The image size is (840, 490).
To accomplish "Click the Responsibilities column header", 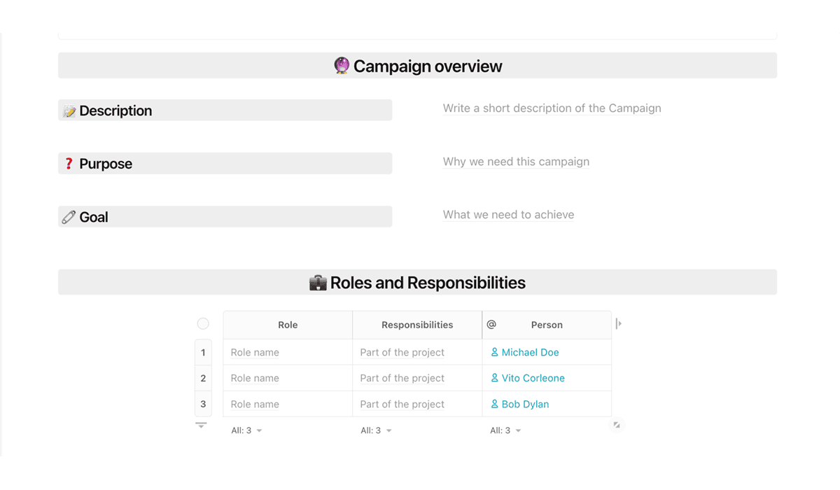I will [417, 325].
